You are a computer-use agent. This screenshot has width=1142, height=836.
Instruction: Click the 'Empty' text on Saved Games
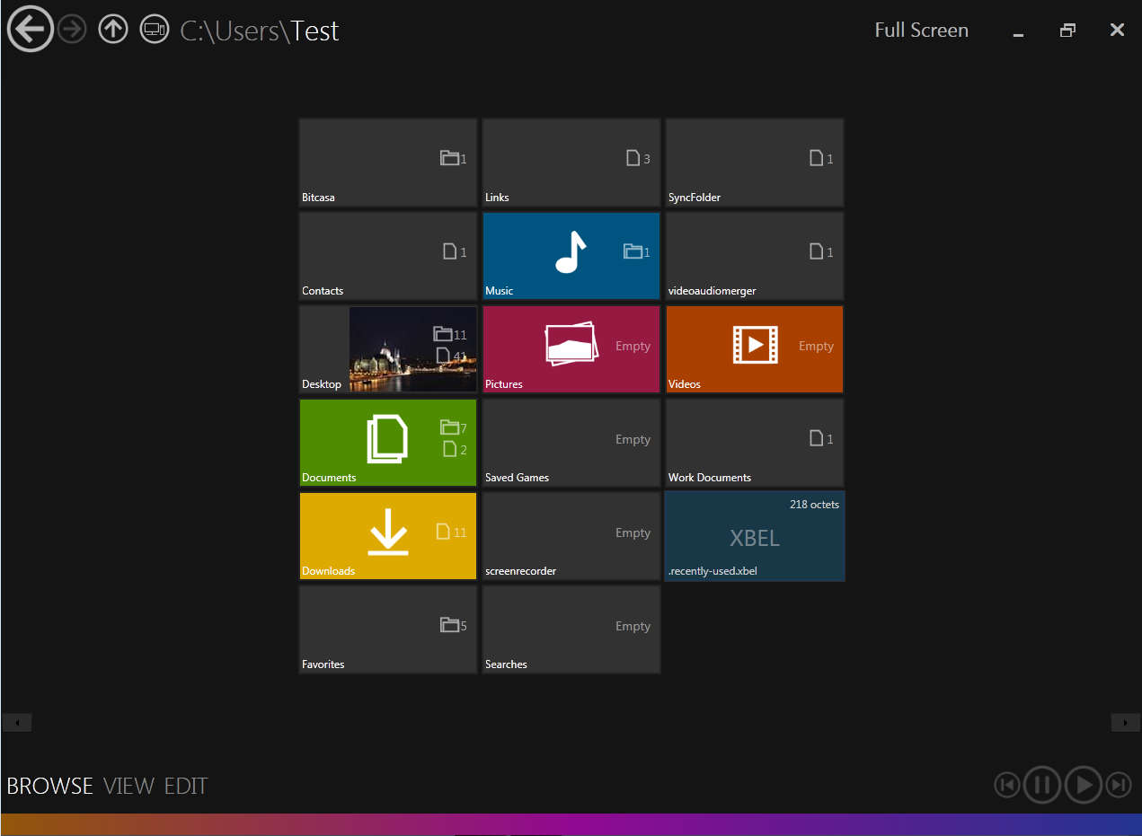pos(633,440)
